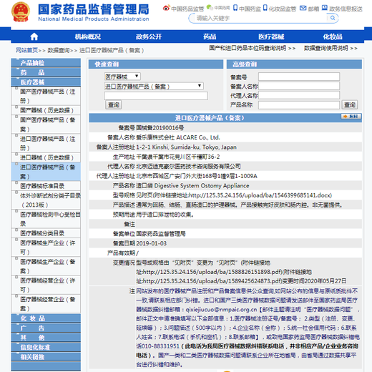Click the site keyword search field
372x372 pixels.
tap(261, 18)
